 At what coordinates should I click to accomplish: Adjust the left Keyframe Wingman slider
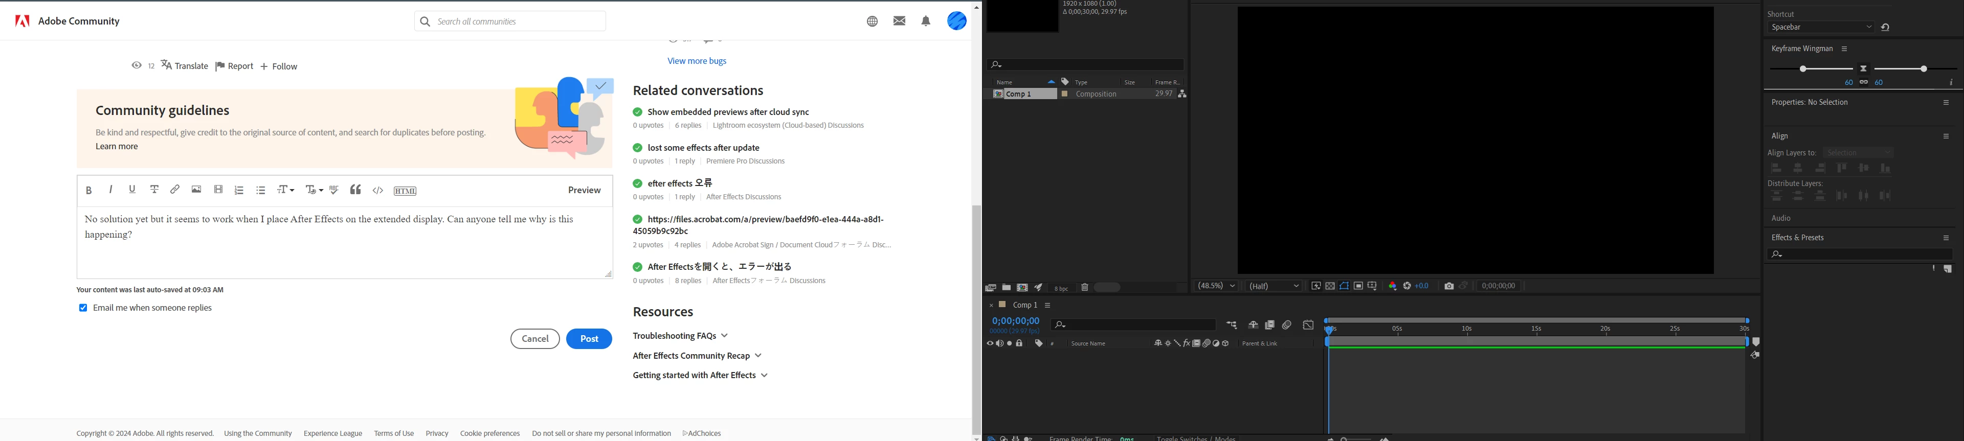tap(1804, 69)
